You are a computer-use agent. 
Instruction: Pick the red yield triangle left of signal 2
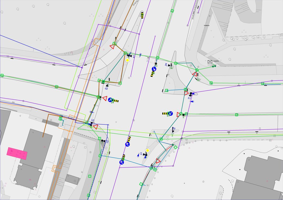(179, 114)
